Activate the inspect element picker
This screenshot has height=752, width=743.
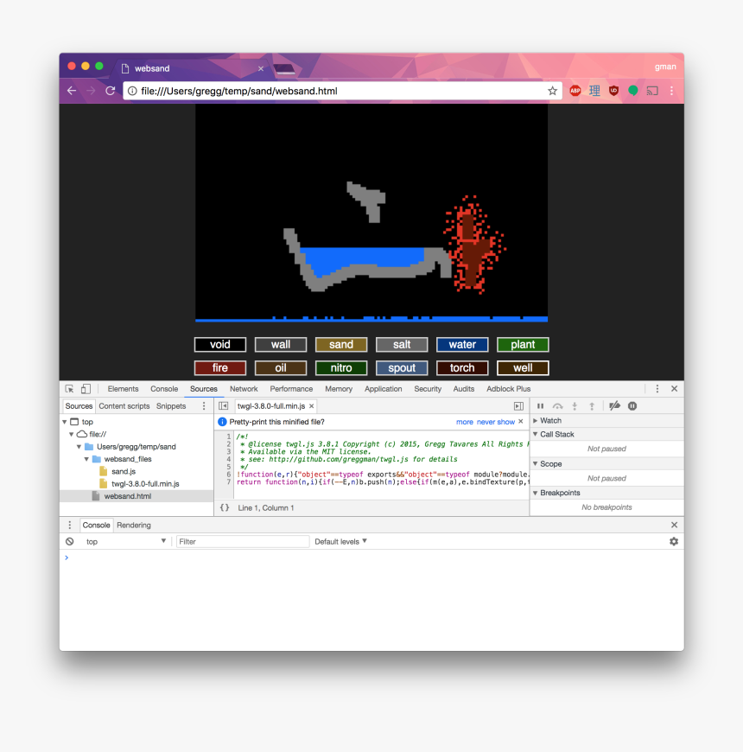click(69, 389)
